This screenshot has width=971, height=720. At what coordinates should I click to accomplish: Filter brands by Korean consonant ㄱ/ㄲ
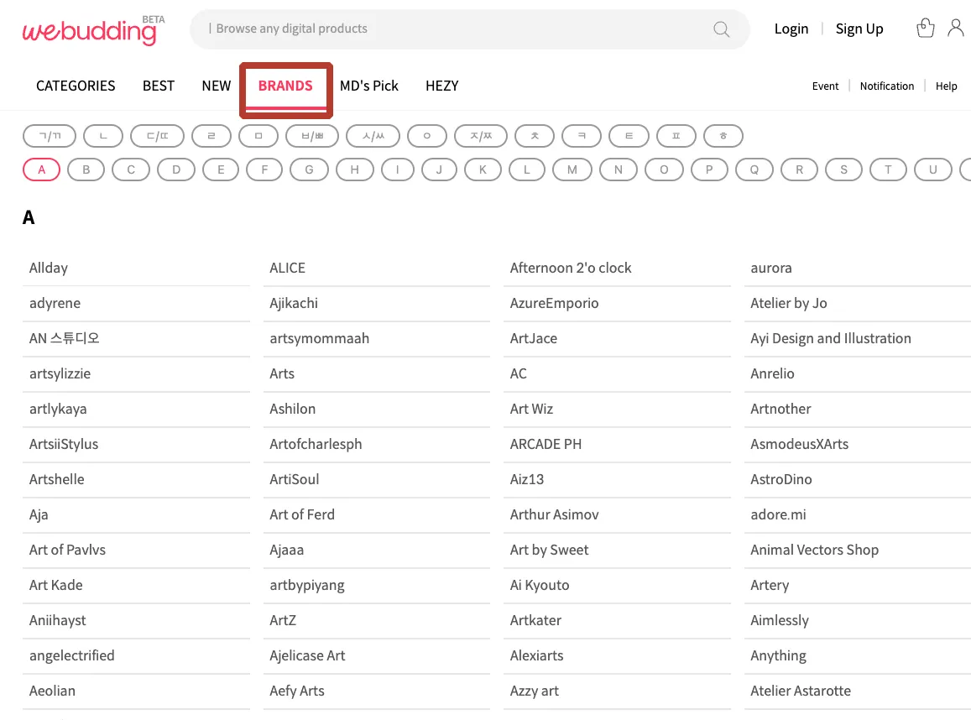click(50, 136)
